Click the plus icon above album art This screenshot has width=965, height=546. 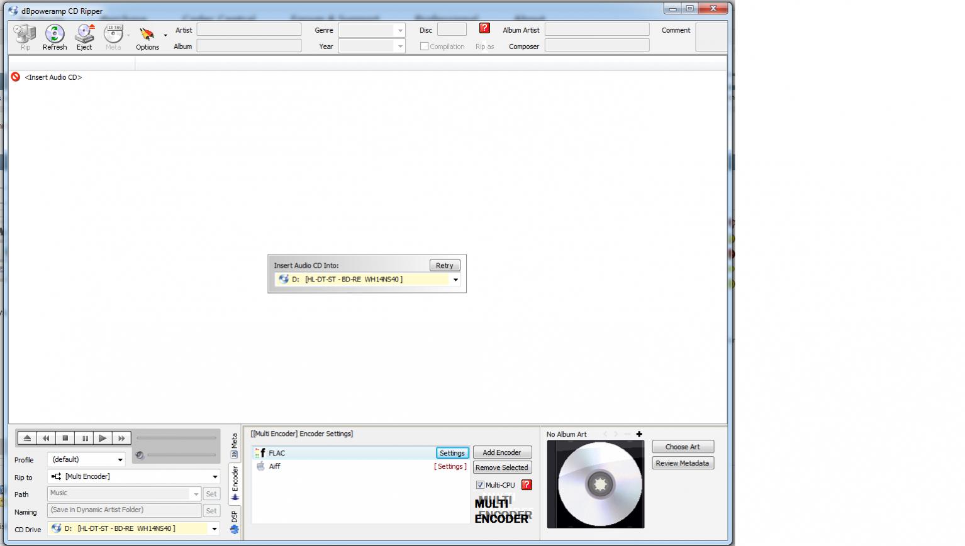pos(639,434)
